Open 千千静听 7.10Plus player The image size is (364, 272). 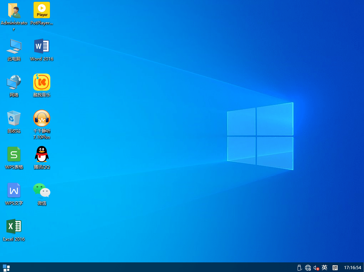point(41,118)
